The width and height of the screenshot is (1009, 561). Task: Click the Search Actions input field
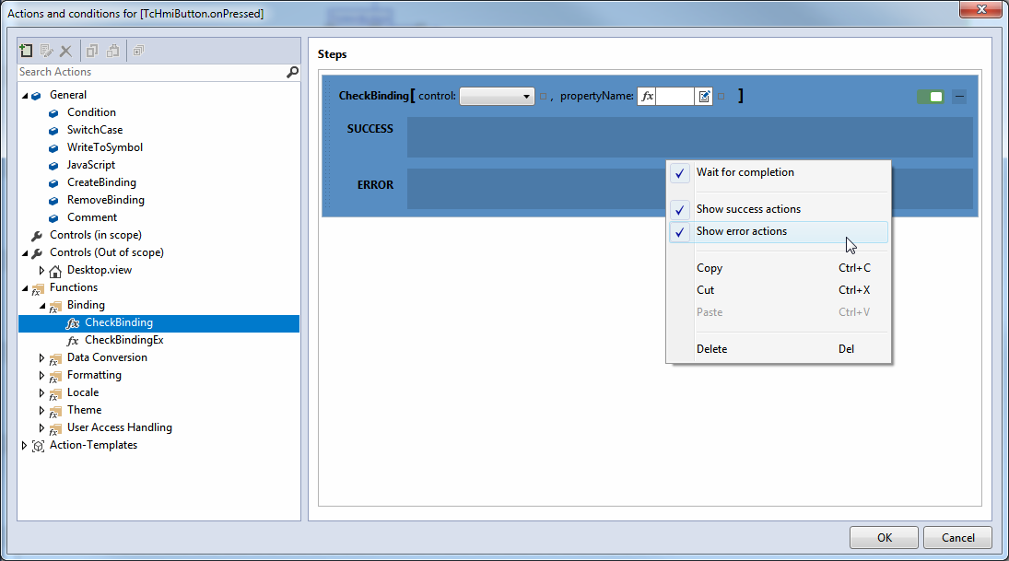[x=151, y=72]
